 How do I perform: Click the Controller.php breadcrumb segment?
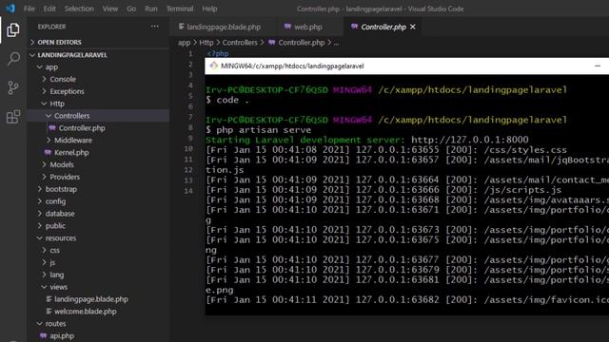point(302,43)
